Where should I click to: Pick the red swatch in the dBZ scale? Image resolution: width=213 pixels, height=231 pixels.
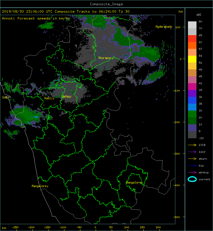click(192, 39)
